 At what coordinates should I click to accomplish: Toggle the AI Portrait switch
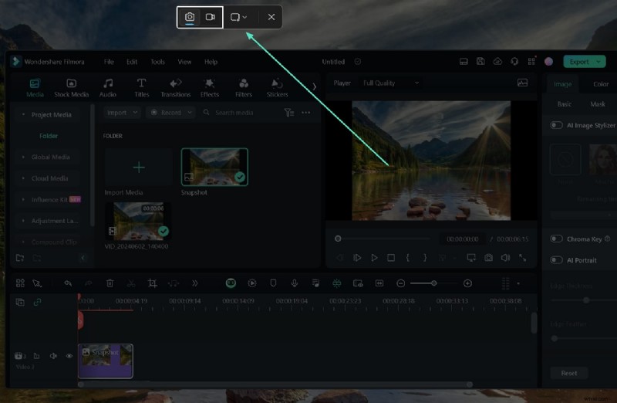[x=556, y=260]
